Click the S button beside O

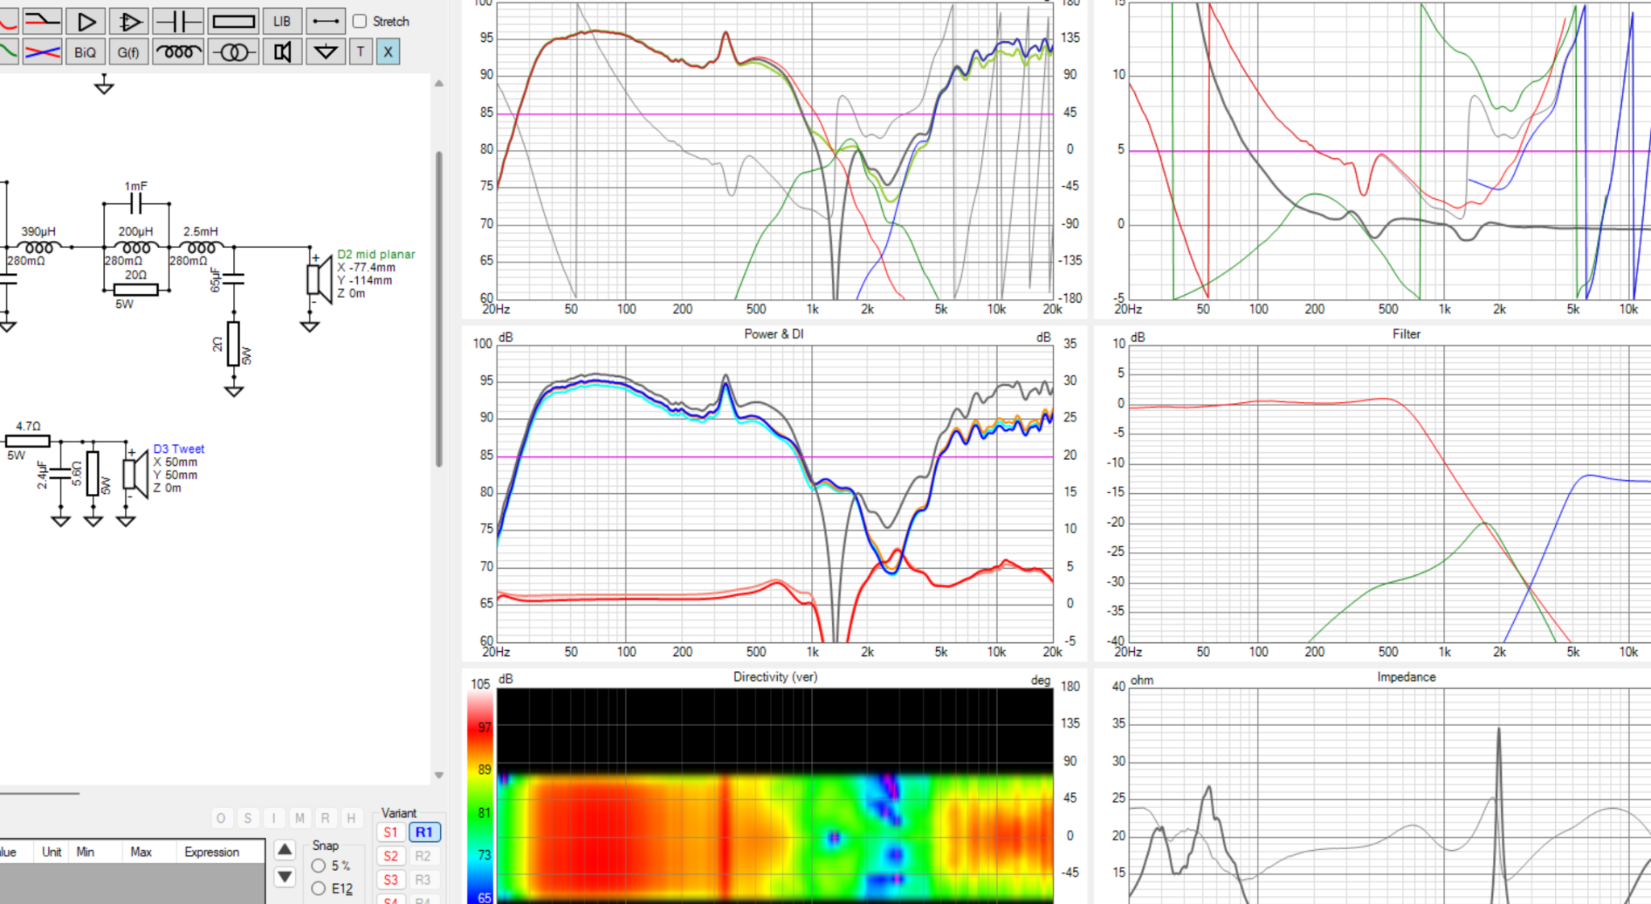click(x=247, y=818)
